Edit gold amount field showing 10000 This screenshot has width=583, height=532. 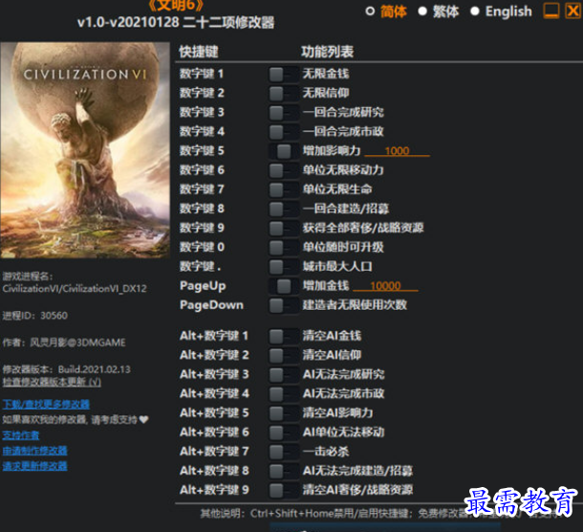[x=385, y=286]
